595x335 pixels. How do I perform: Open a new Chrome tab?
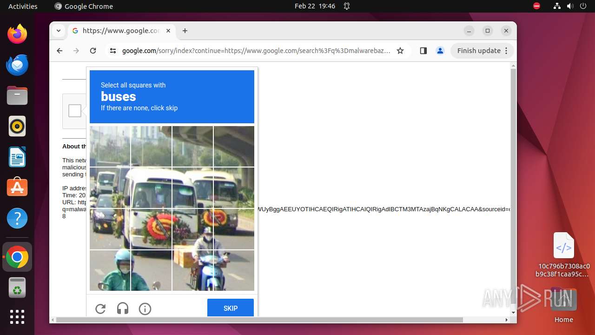click(x=185, y=31)
